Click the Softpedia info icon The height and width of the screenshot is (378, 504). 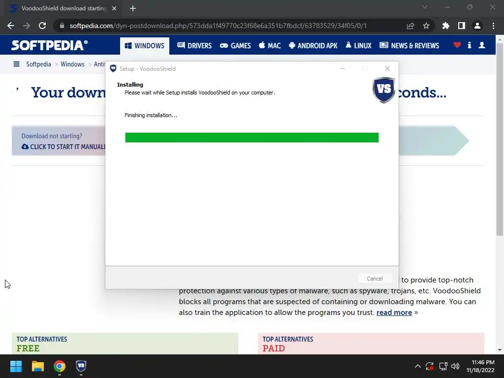coord(469,45)
